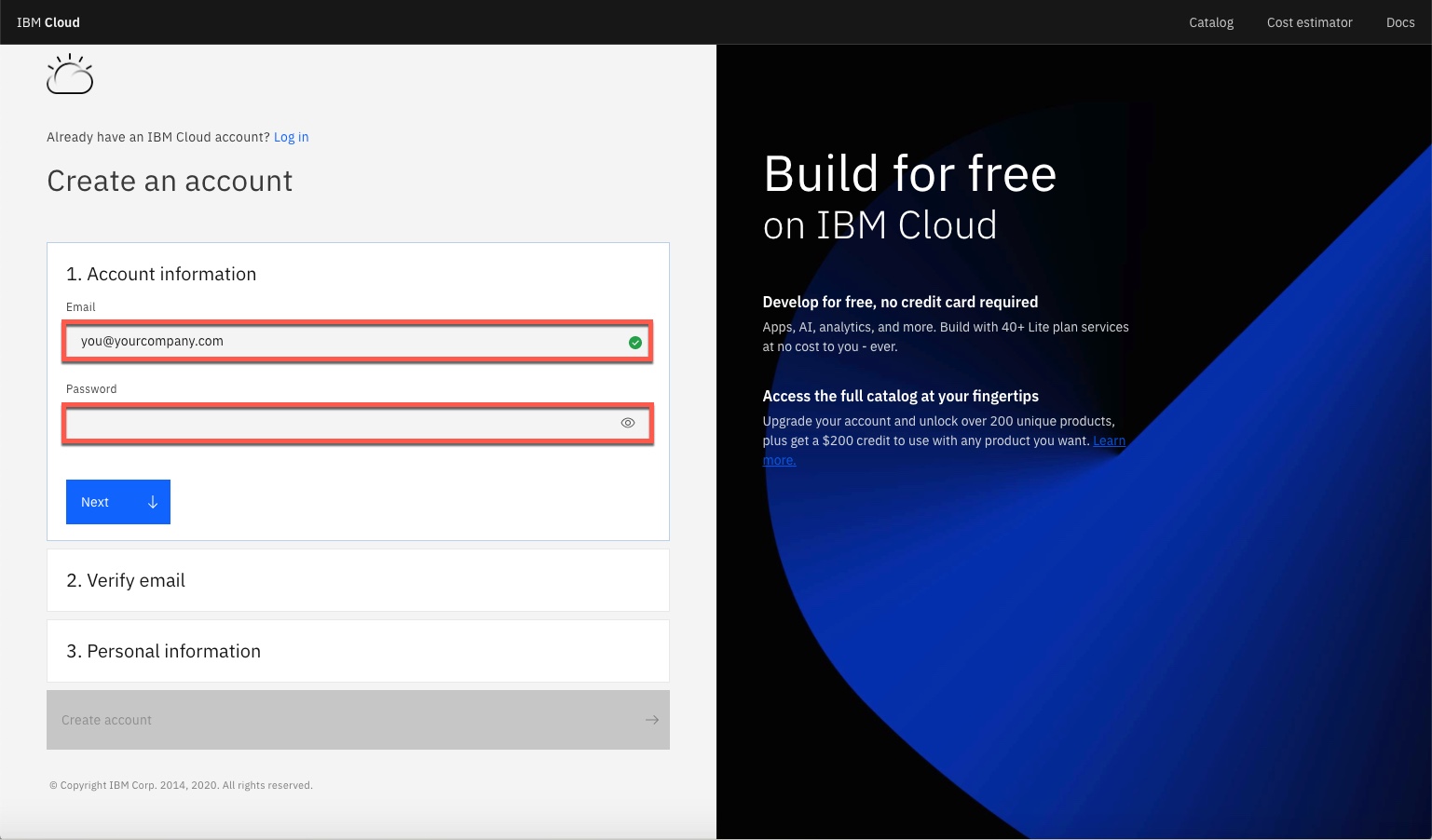This screenshot has width=1432, height=840.
Task: Expand the 3. Personal information section
Action: point(163,651)
